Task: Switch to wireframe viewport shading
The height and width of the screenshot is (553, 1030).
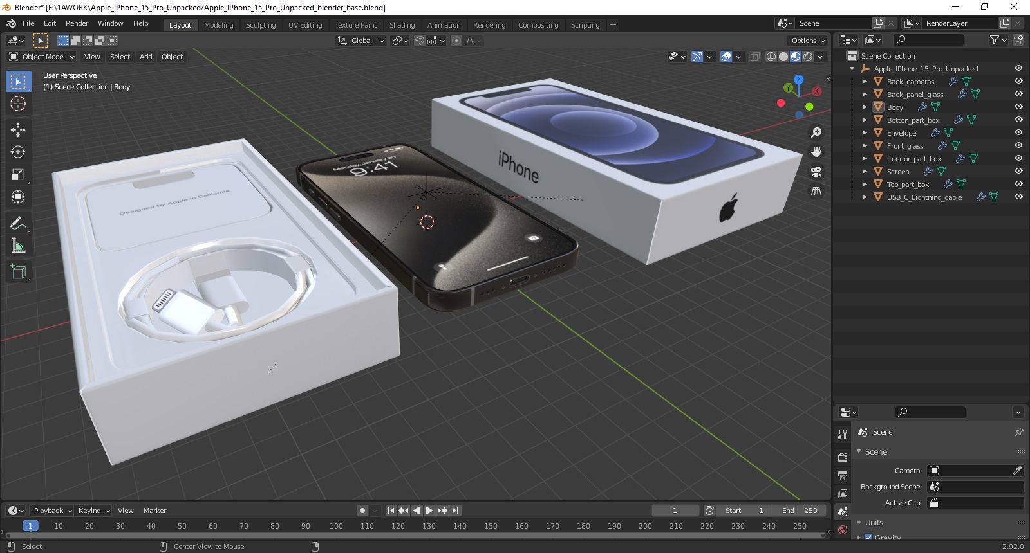Action: (x=771, y=57)
